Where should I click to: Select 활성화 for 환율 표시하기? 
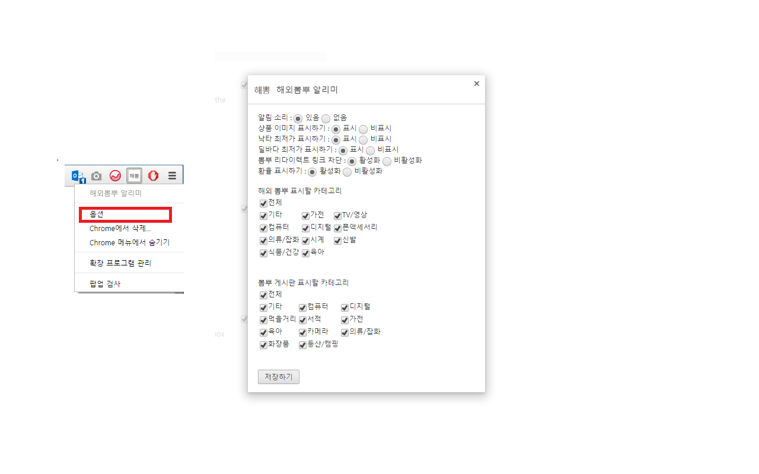312,172
